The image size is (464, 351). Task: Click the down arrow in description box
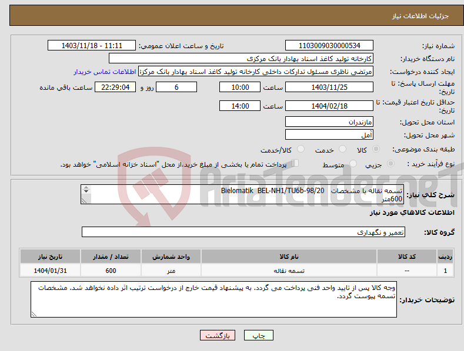click(x=86, y=191)
